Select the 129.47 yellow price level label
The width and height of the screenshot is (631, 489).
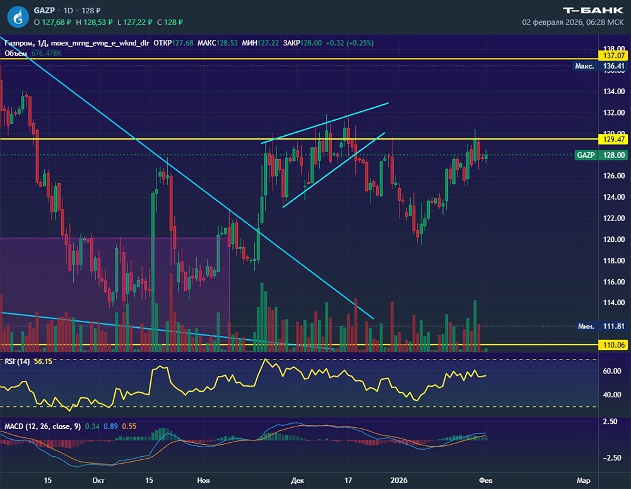click(x=613, y=140)
